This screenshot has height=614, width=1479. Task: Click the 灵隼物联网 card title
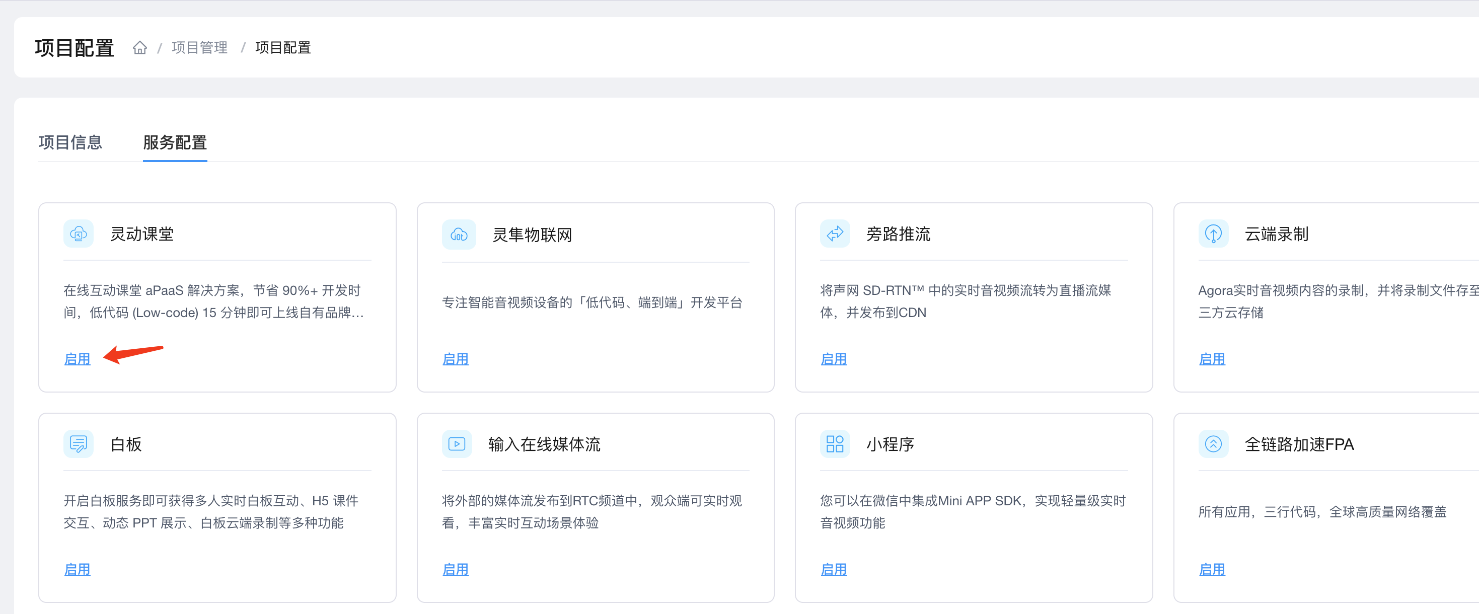coord(532,235)
